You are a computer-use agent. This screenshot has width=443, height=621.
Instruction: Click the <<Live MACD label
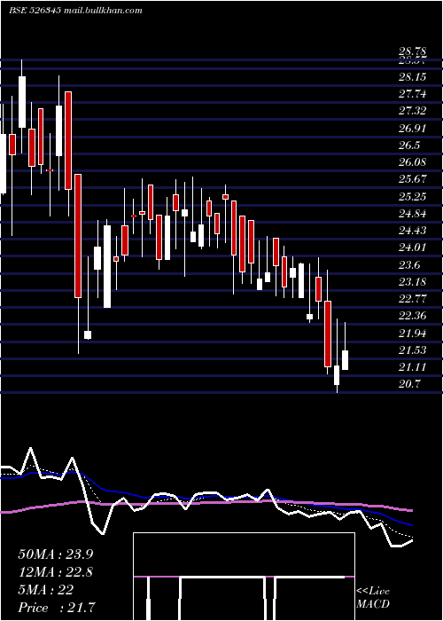373,597
